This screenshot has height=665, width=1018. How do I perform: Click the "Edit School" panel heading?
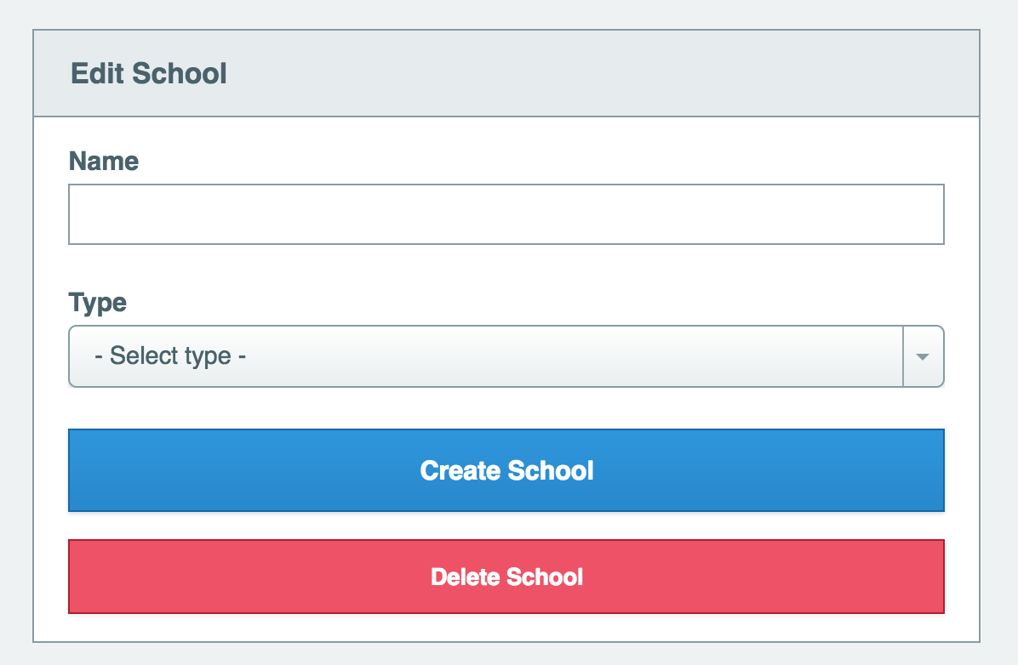pyautogui.click(x=149, y=73)
